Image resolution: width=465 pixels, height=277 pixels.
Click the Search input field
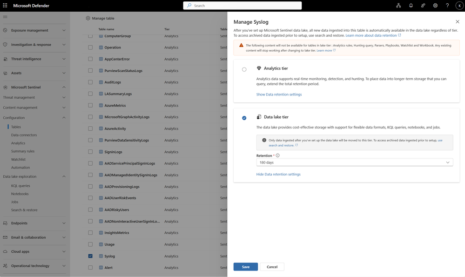(243, 5)
